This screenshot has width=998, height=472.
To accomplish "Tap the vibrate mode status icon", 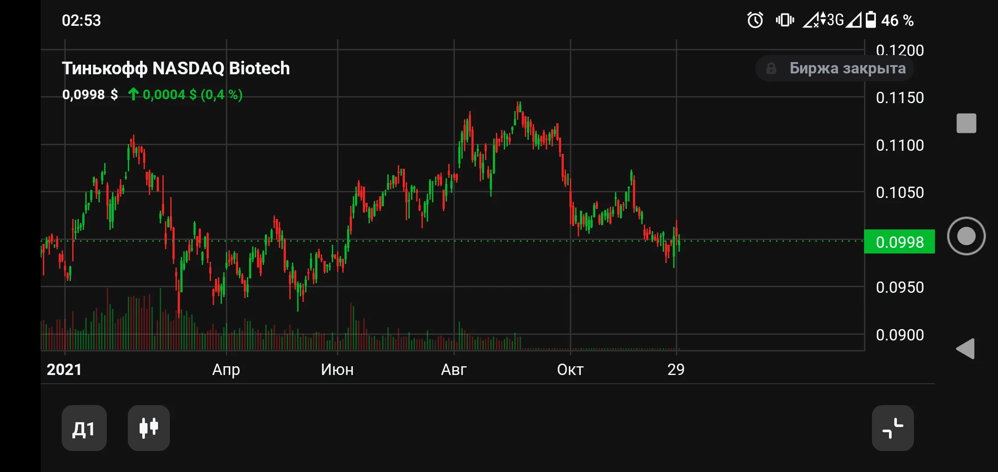I will coord(785,20).
